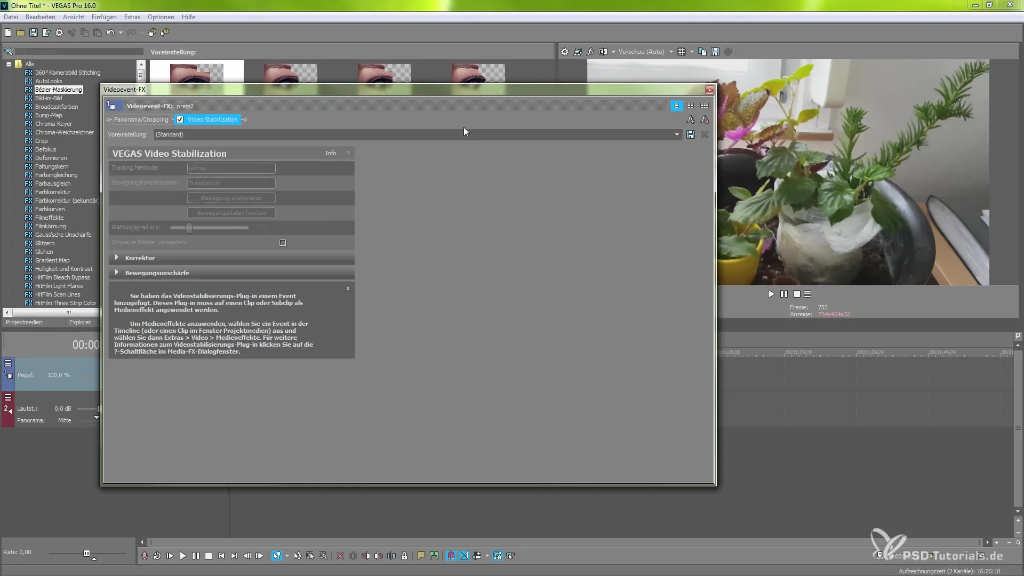Select the Zoom edit tool magnifier

323,556
